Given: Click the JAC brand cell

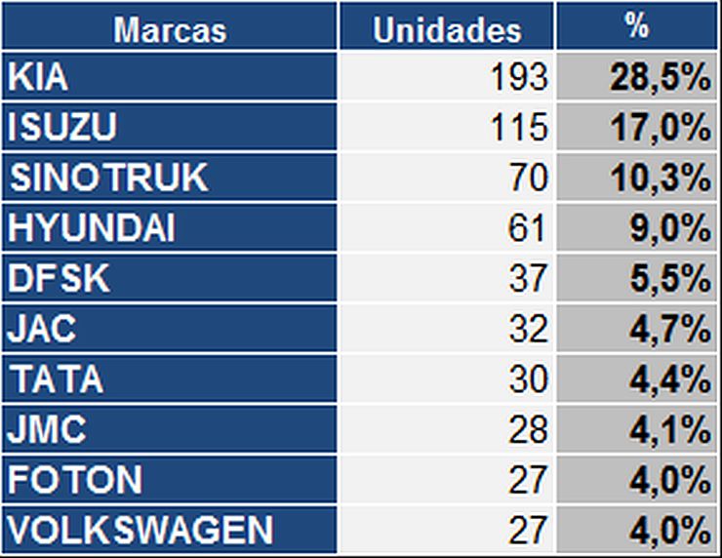Looking at the screenshot, I should pyautogui.click(x=170, y=330).
